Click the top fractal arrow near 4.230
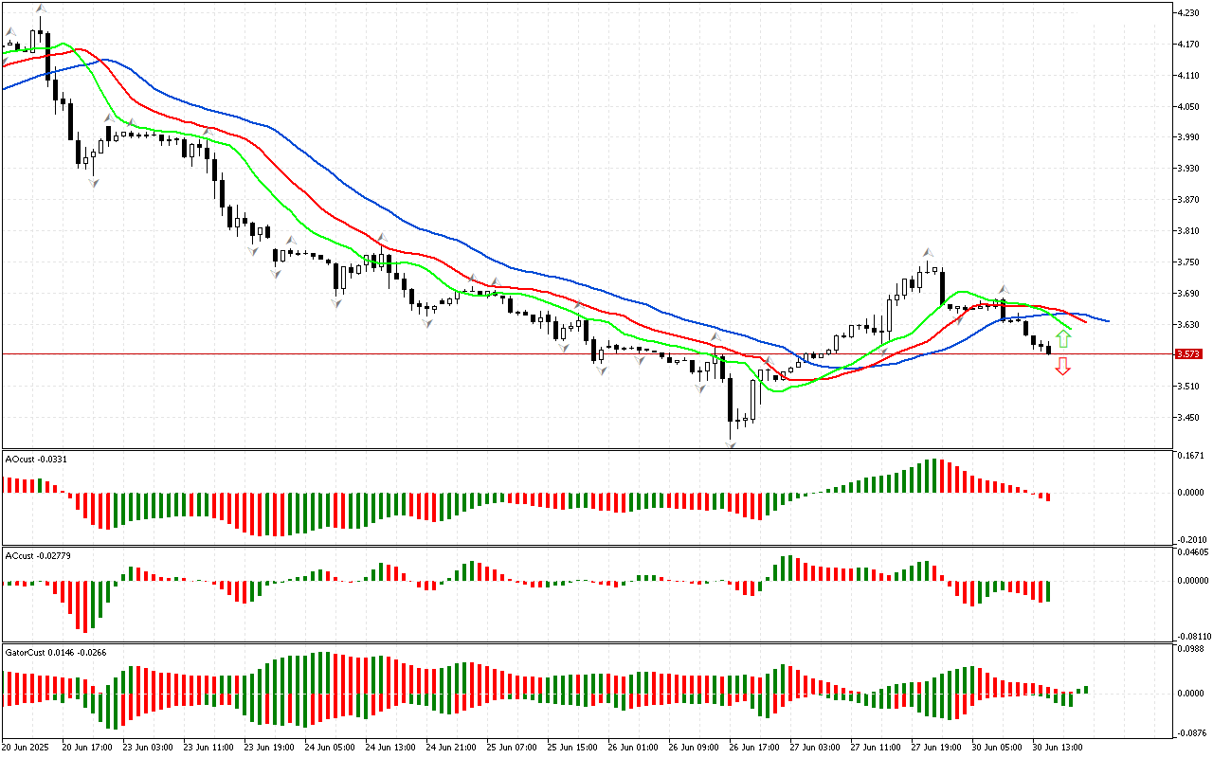This screenshot has height=758, width=1213. 40,9
